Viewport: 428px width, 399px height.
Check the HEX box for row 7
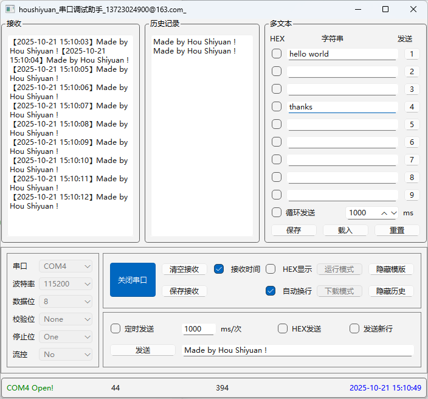(277, 159)
